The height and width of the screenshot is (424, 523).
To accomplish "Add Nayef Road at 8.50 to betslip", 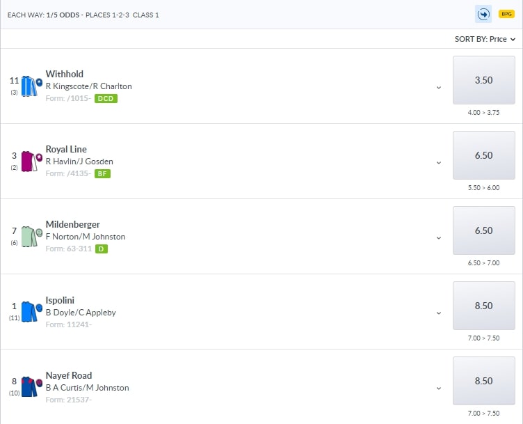I will pyautogui.click(x=483, y=381).
